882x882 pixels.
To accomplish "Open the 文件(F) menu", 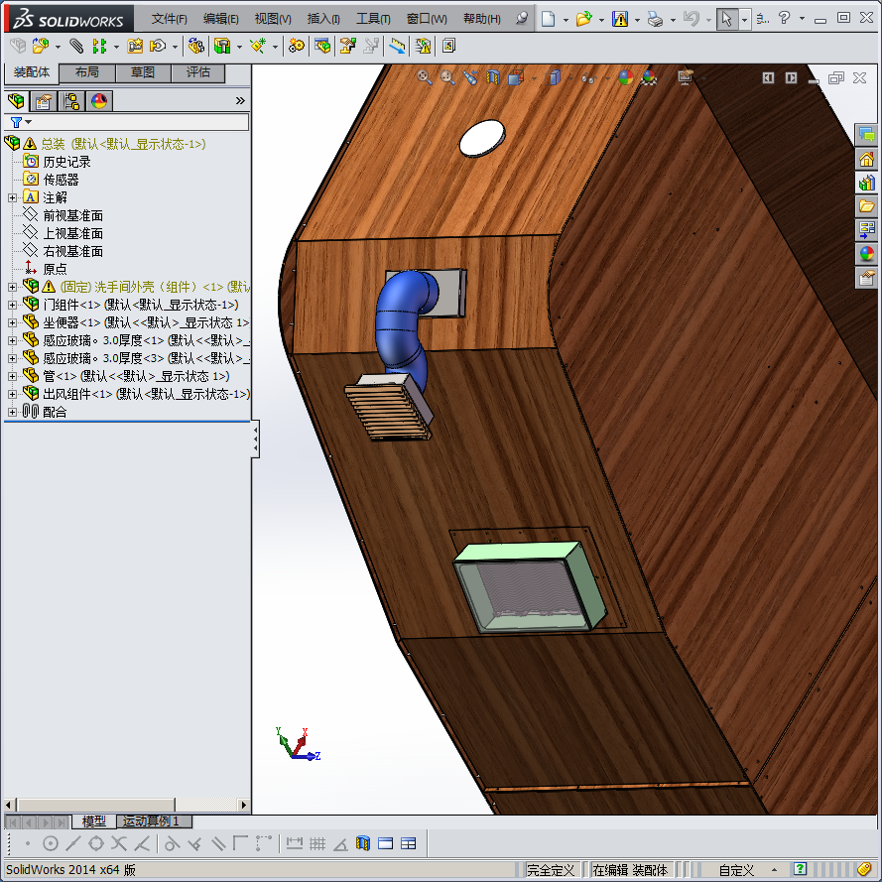I will point(169,19).
